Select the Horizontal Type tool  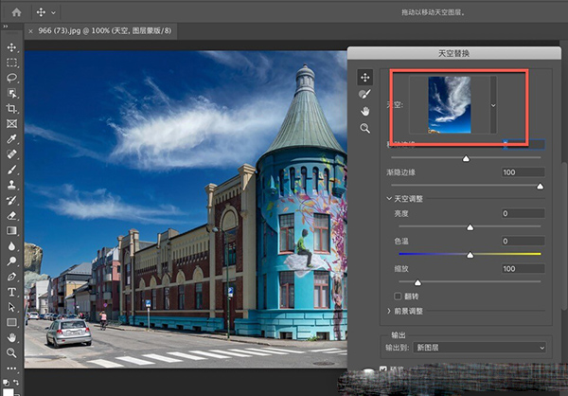[12, 292]
